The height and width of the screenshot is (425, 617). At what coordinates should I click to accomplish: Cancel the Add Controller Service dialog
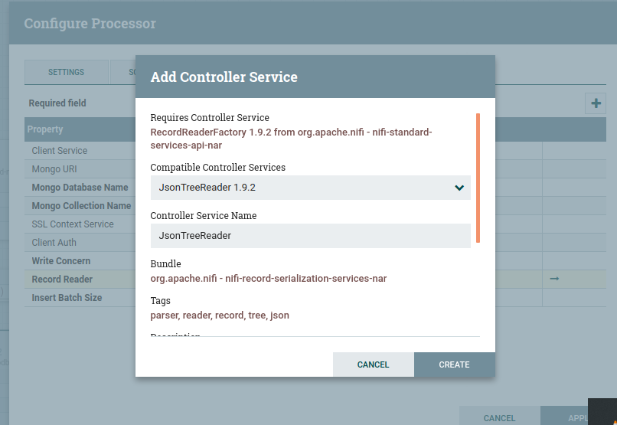coord(374,365)
